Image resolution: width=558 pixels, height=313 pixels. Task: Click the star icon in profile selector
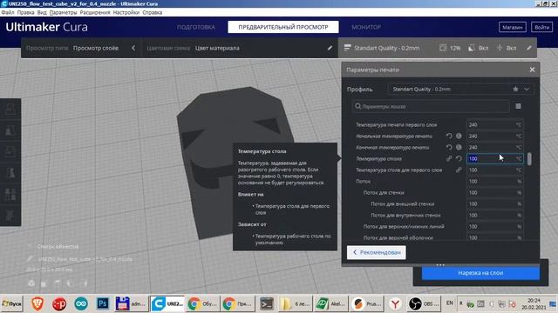515,89
